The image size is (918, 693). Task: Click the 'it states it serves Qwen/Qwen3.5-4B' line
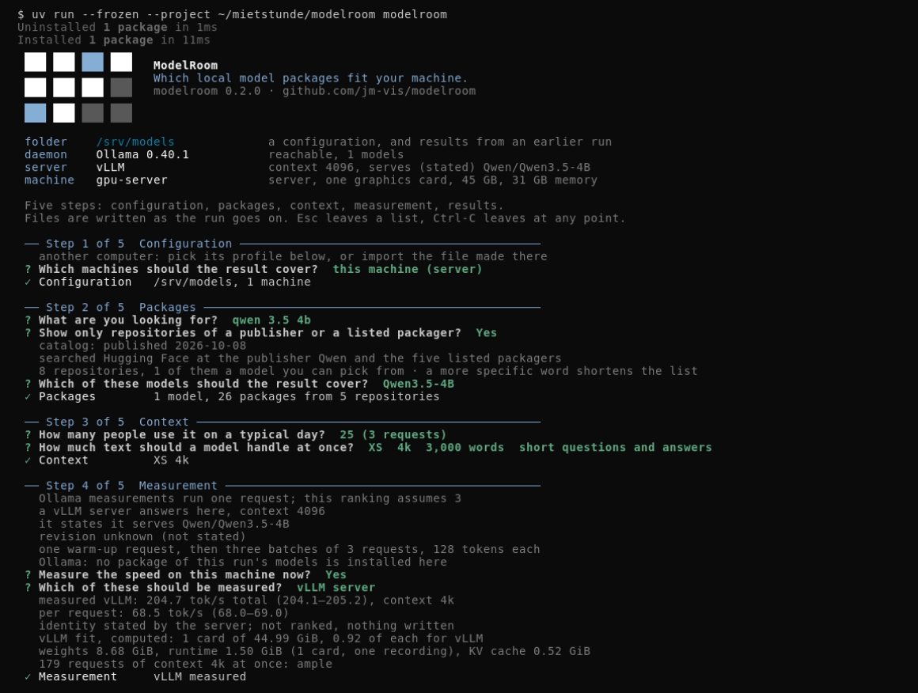164,524
